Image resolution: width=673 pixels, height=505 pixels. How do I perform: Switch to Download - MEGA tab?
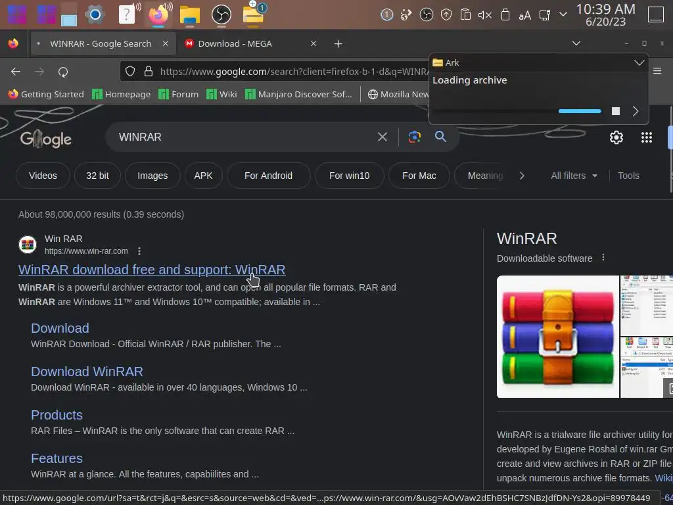235,43
